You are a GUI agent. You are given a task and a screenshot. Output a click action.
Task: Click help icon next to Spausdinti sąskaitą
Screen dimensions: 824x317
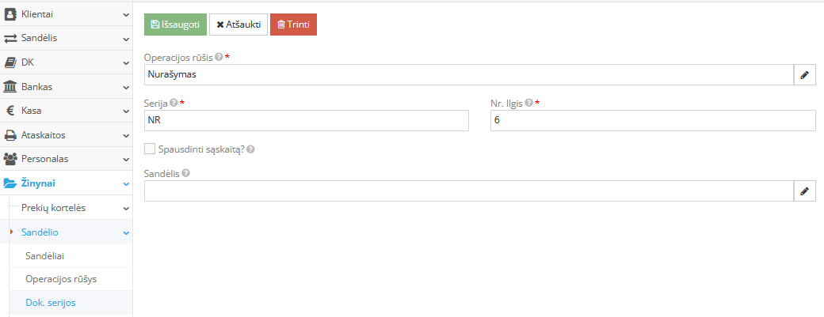click(x=250, y=149)
